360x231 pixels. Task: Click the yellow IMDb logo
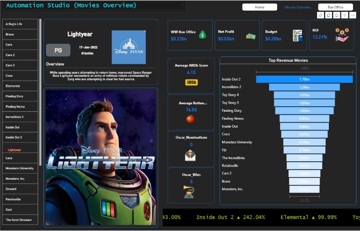click(x=191, y=82)
